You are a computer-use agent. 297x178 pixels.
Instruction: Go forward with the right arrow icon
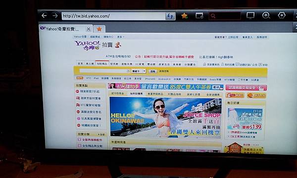(55, 15)
